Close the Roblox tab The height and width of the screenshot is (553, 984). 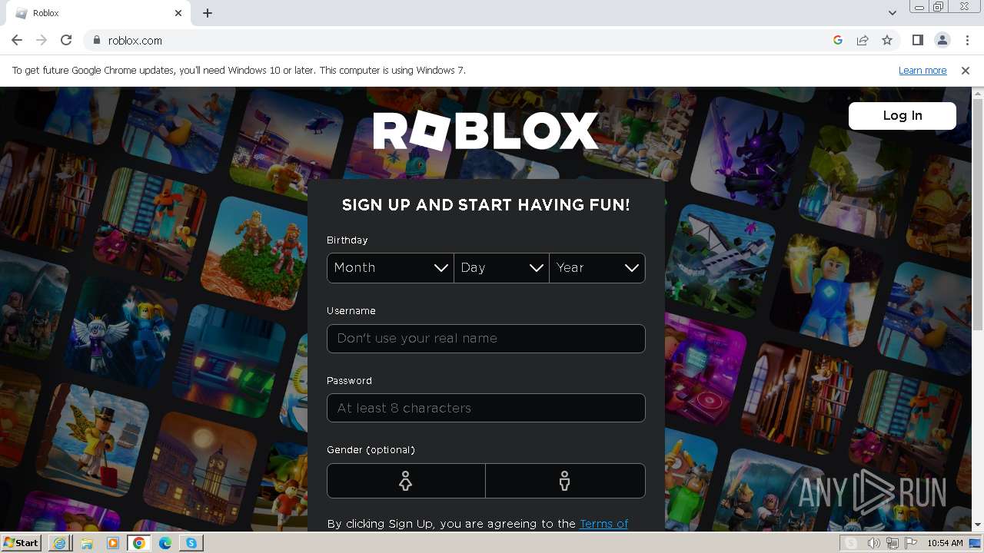(178, 13)
